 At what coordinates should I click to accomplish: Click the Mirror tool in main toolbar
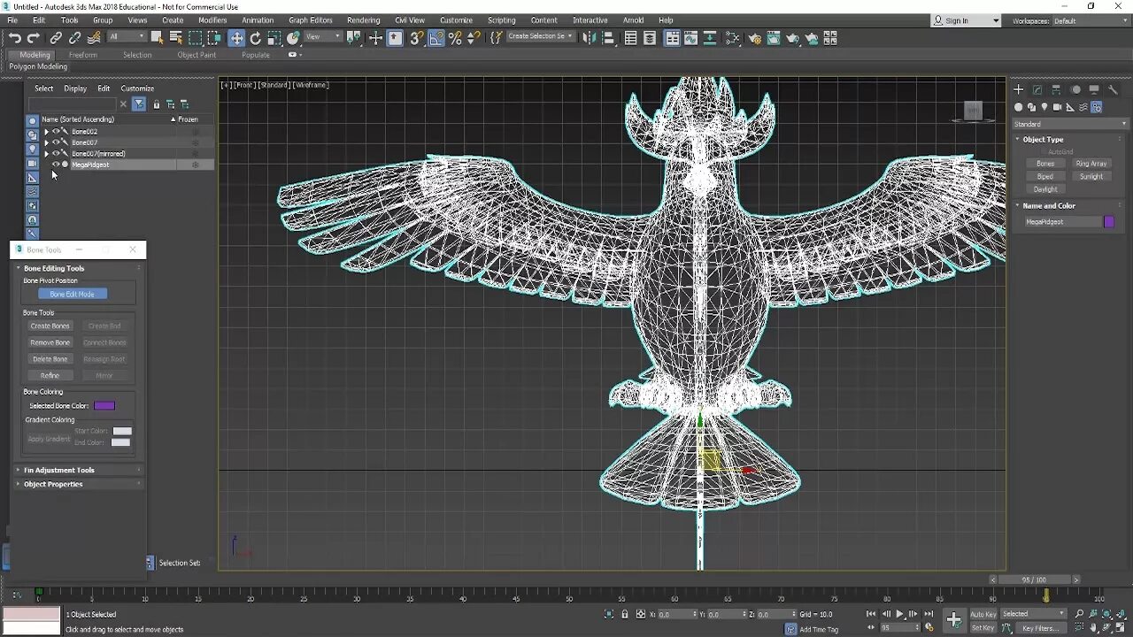coord(589,38)
